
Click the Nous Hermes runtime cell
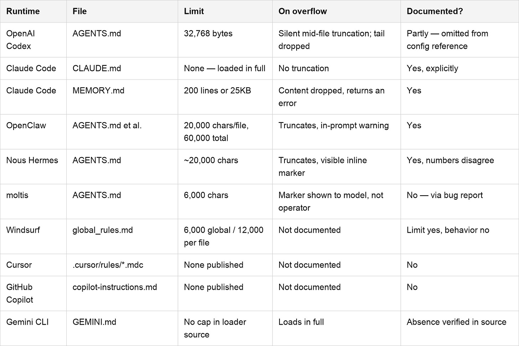click(x=33, y=167)
